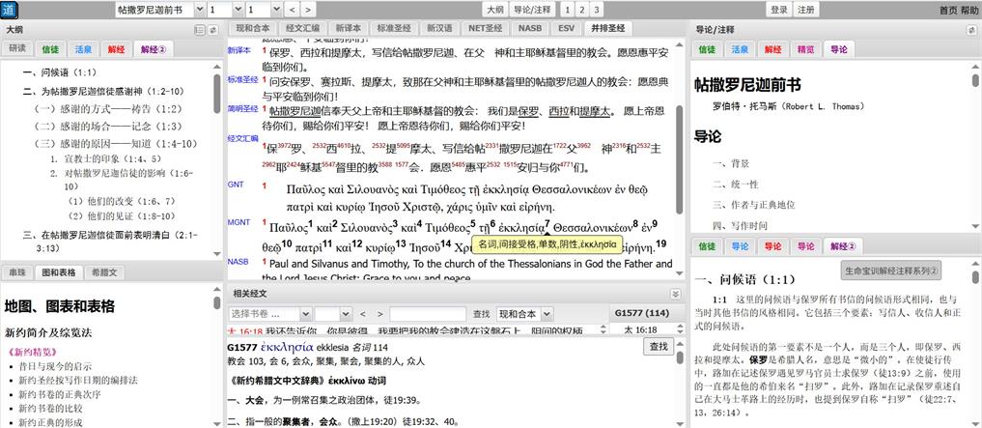Open the 首页 home link
982x428 pixels.
pos(947,10)
